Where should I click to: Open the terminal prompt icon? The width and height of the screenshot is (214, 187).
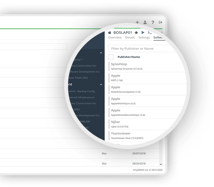[x=150, y=33]
